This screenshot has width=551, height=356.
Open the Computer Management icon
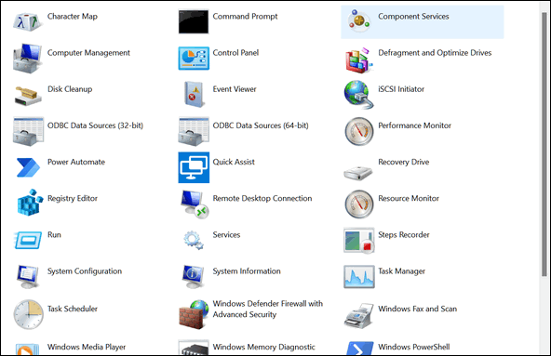(28, 59)
